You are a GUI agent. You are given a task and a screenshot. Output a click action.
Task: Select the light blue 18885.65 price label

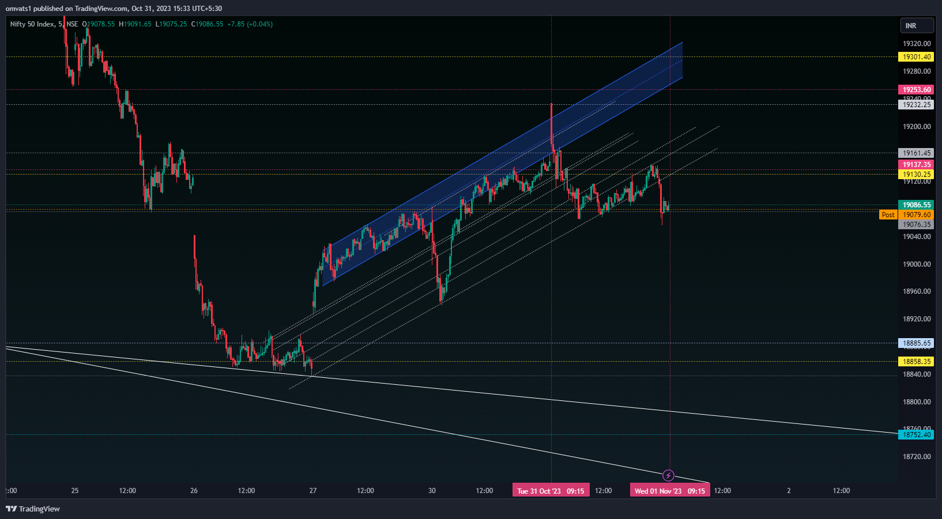coord(916,343)
